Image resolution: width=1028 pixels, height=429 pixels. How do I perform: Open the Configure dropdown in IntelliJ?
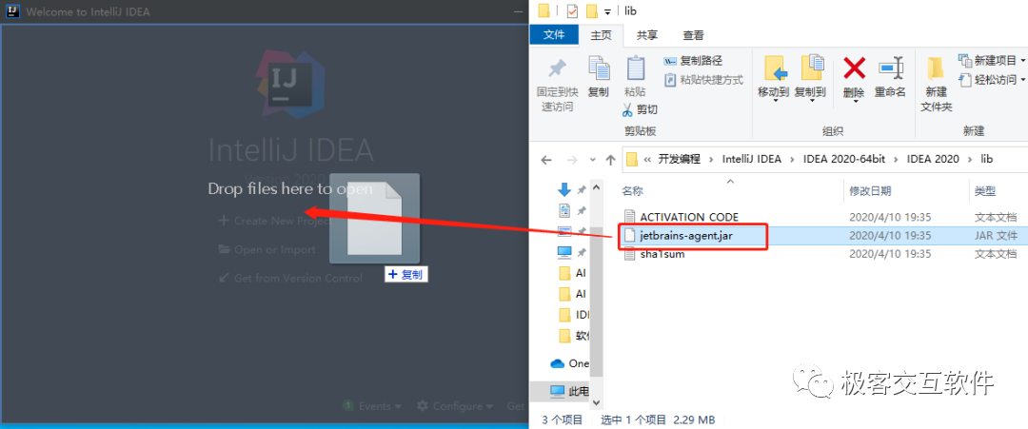[455, 406]
